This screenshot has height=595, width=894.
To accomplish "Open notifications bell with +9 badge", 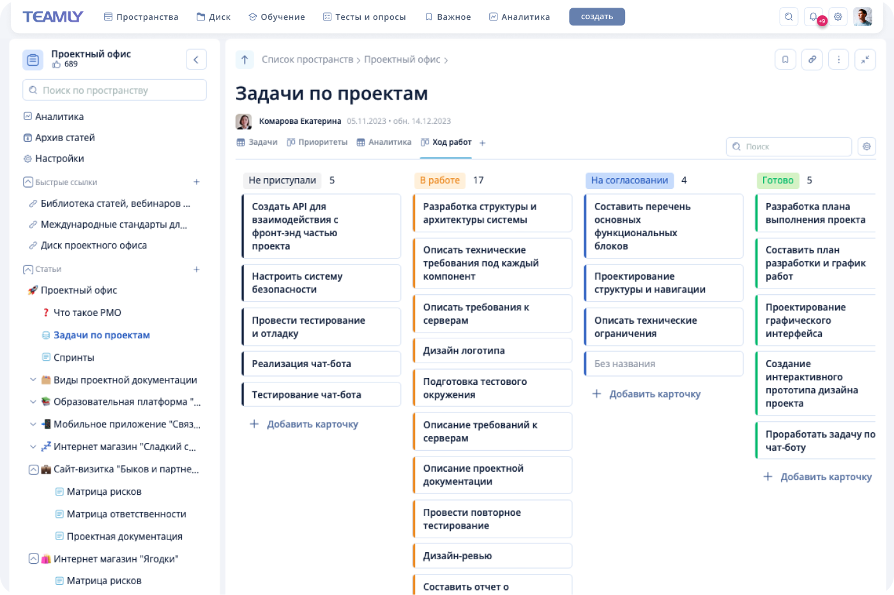I will click(x=813, y=17).
